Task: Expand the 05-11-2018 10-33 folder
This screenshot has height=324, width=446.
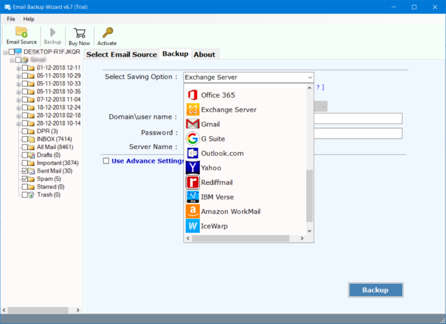Action: (x=19, y=85)
